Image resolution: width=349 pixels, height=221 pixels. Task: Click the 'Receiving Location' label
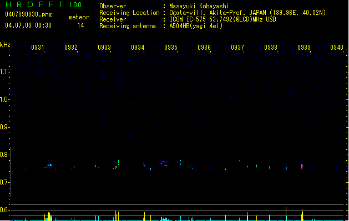pyautogui.click(x=129, y=13)
